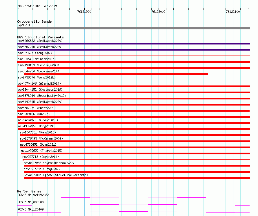Open variant nsv1075655 (Thareja2015)
Viewport: 258px width, 216px height.
42,151
